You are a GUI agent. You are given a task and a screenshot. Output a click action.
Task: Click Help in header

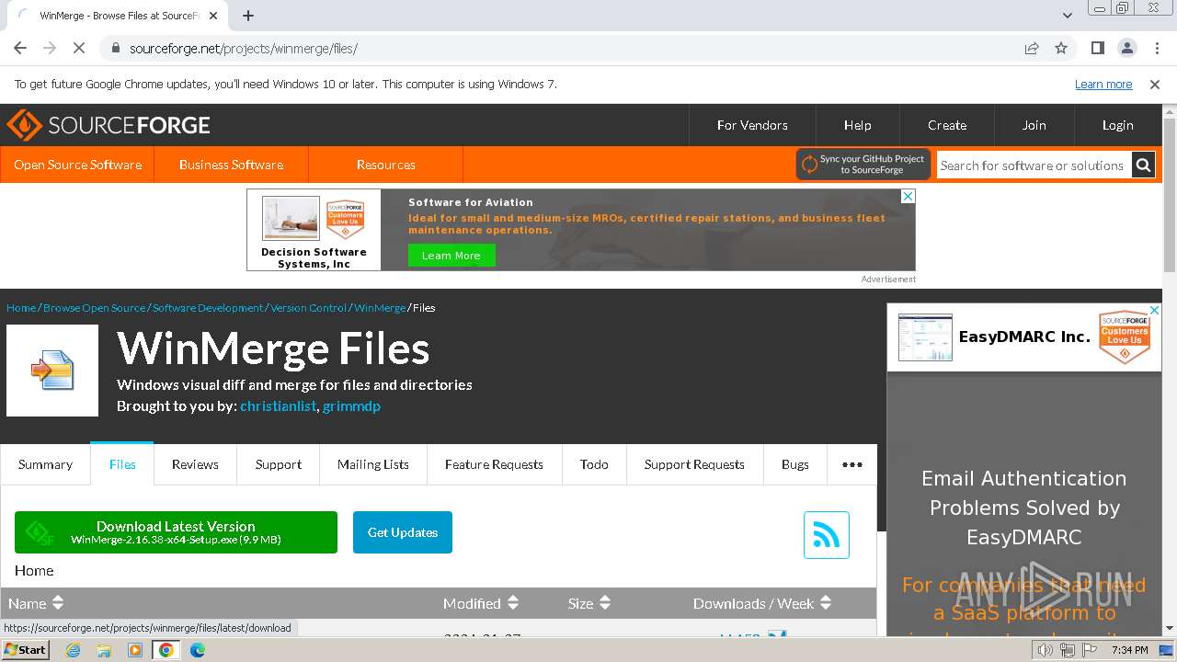point(858,125)
